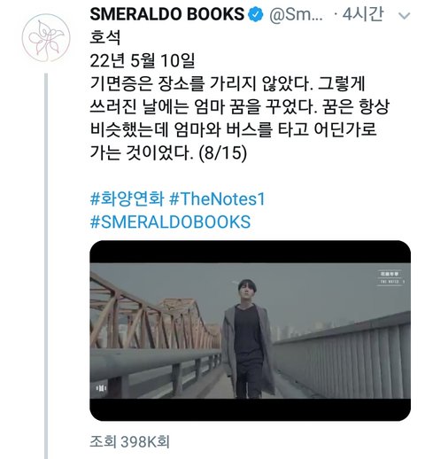Expand the tweet options chevron

tap(404, 15)
